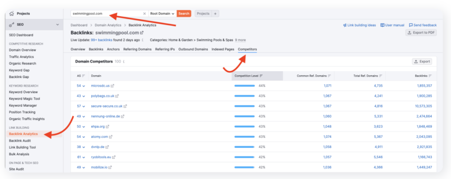Viewport: 451px width, 179px height.
Task: Open the external link icon for ryobitools.eu
Action: click(x=114, y=157)
